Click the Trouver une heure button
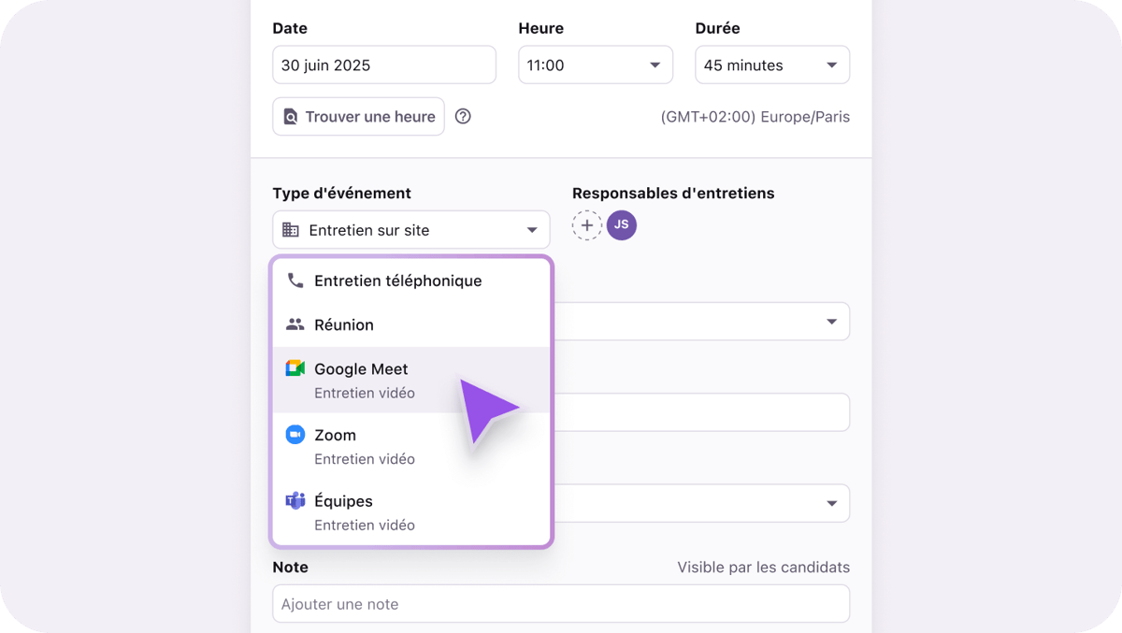Screen dimensions: 1122x633 [358, 116]
